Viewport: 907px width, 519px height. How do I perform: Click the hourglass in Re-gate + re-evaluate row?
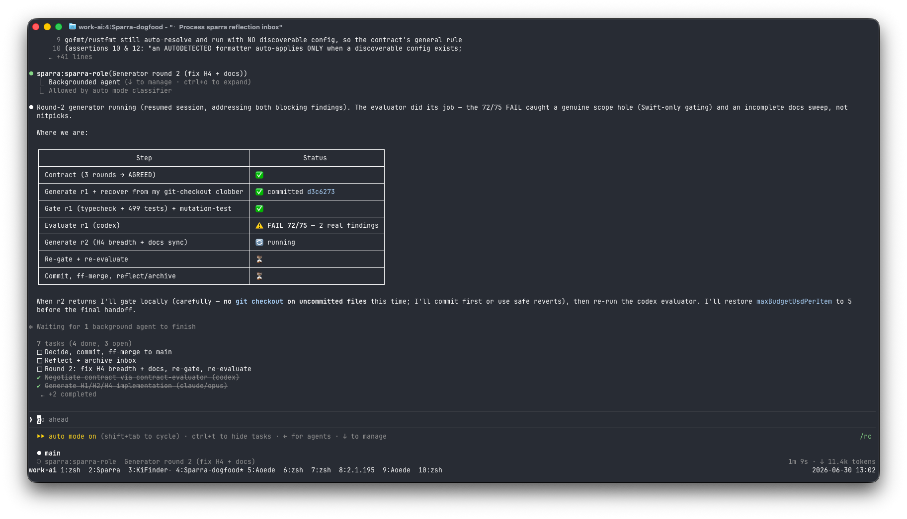point(259,259)
